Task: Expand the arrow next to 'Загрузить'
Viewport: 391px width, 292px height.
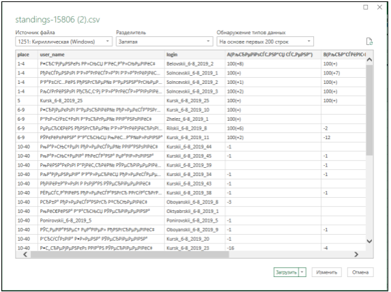Action: [302, 272]
